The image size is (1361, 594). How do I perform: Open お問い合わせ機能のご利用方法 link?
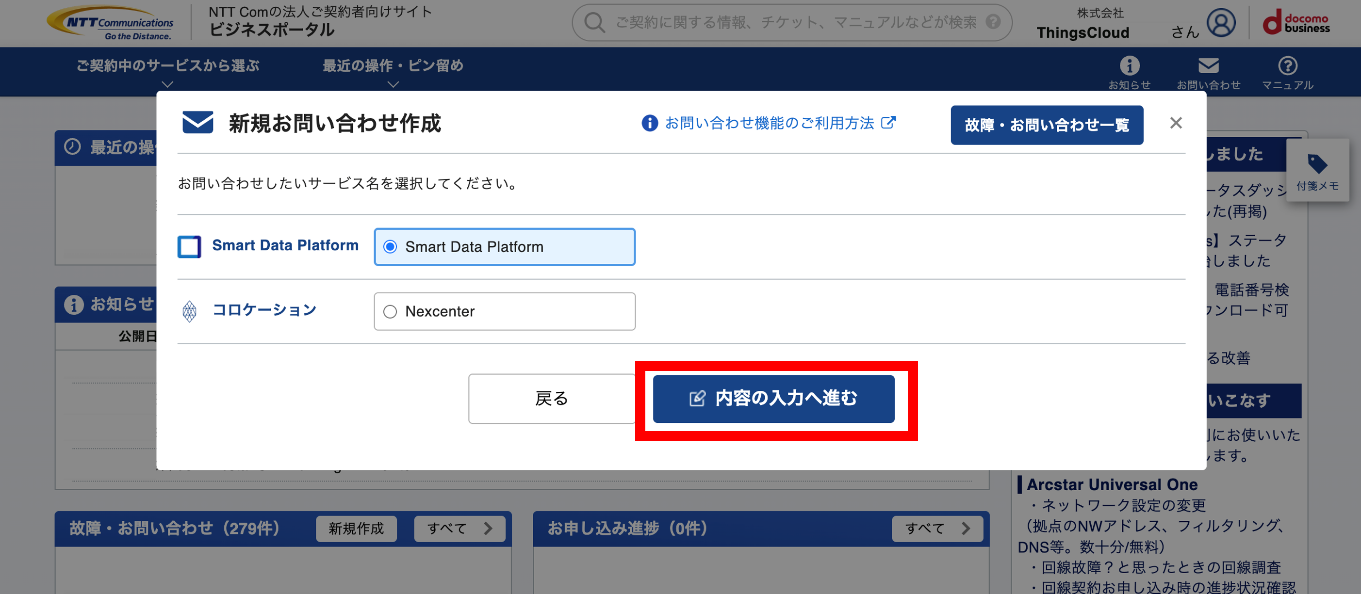(769, 123)
